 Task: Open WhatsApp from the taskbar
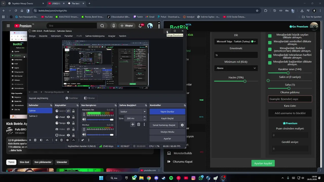coord(201,178)
